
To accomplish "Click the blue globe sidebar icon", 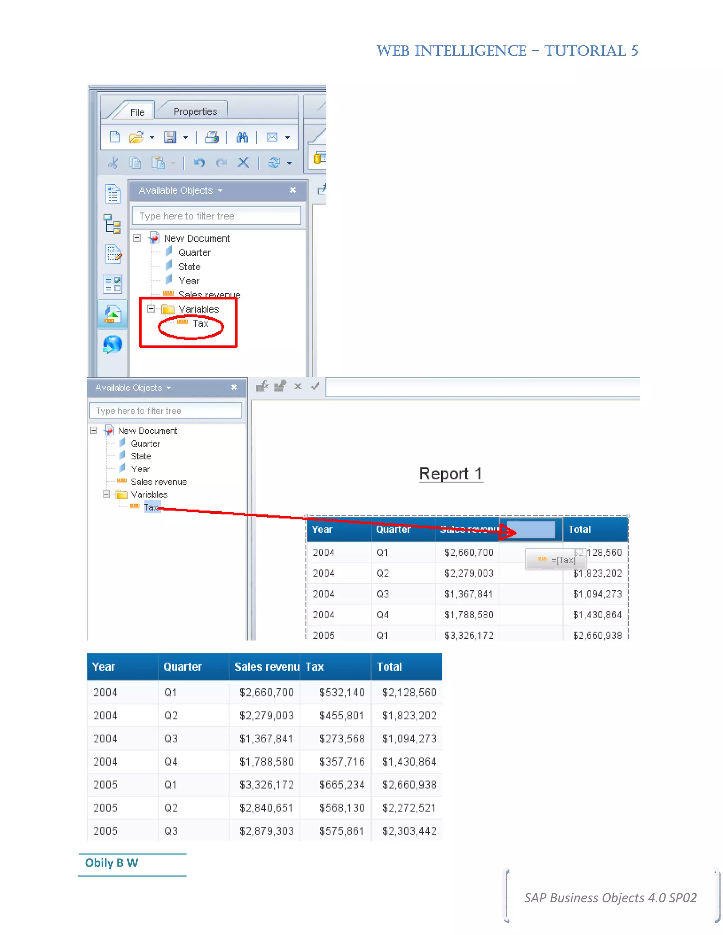I will point(113,344).
